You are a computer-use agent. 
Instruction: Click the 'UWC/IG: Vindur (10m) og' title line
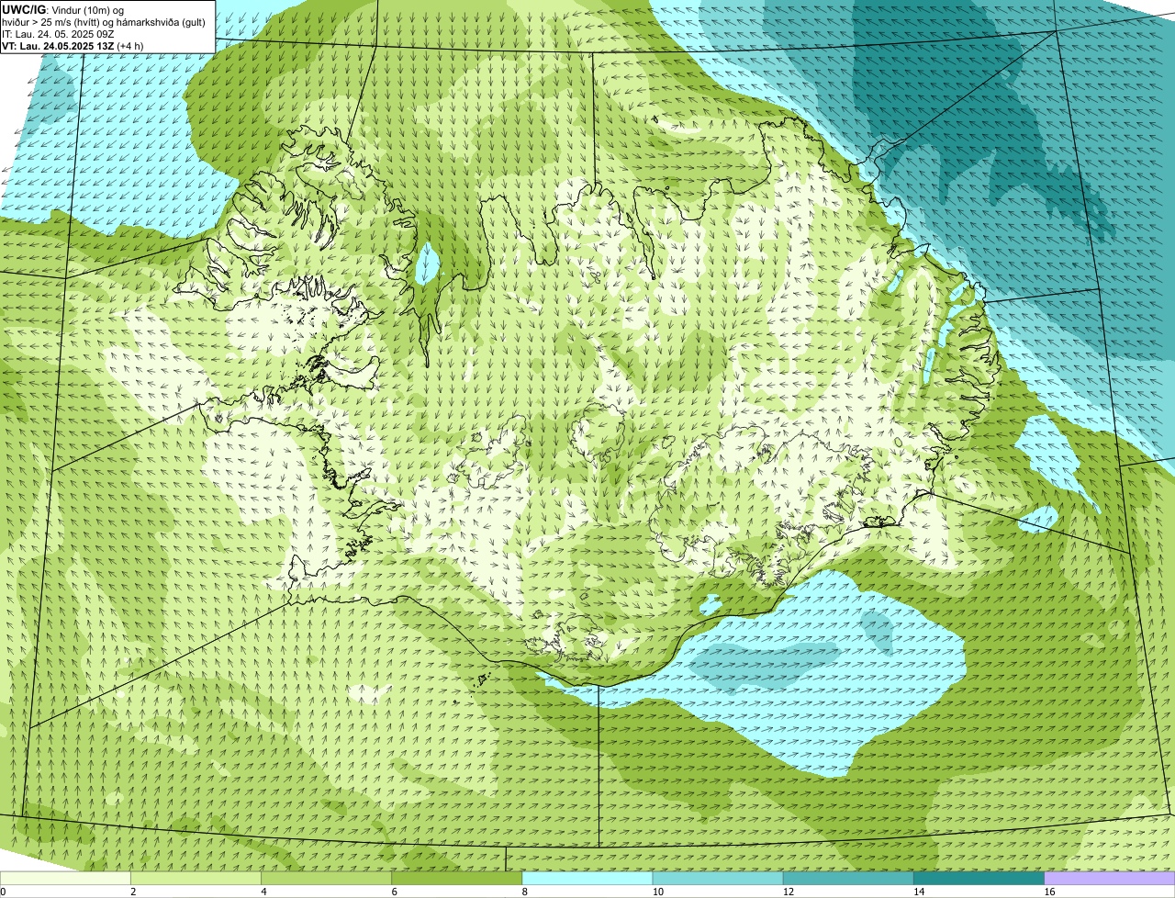pyautogui.click(x=62, y=9)
